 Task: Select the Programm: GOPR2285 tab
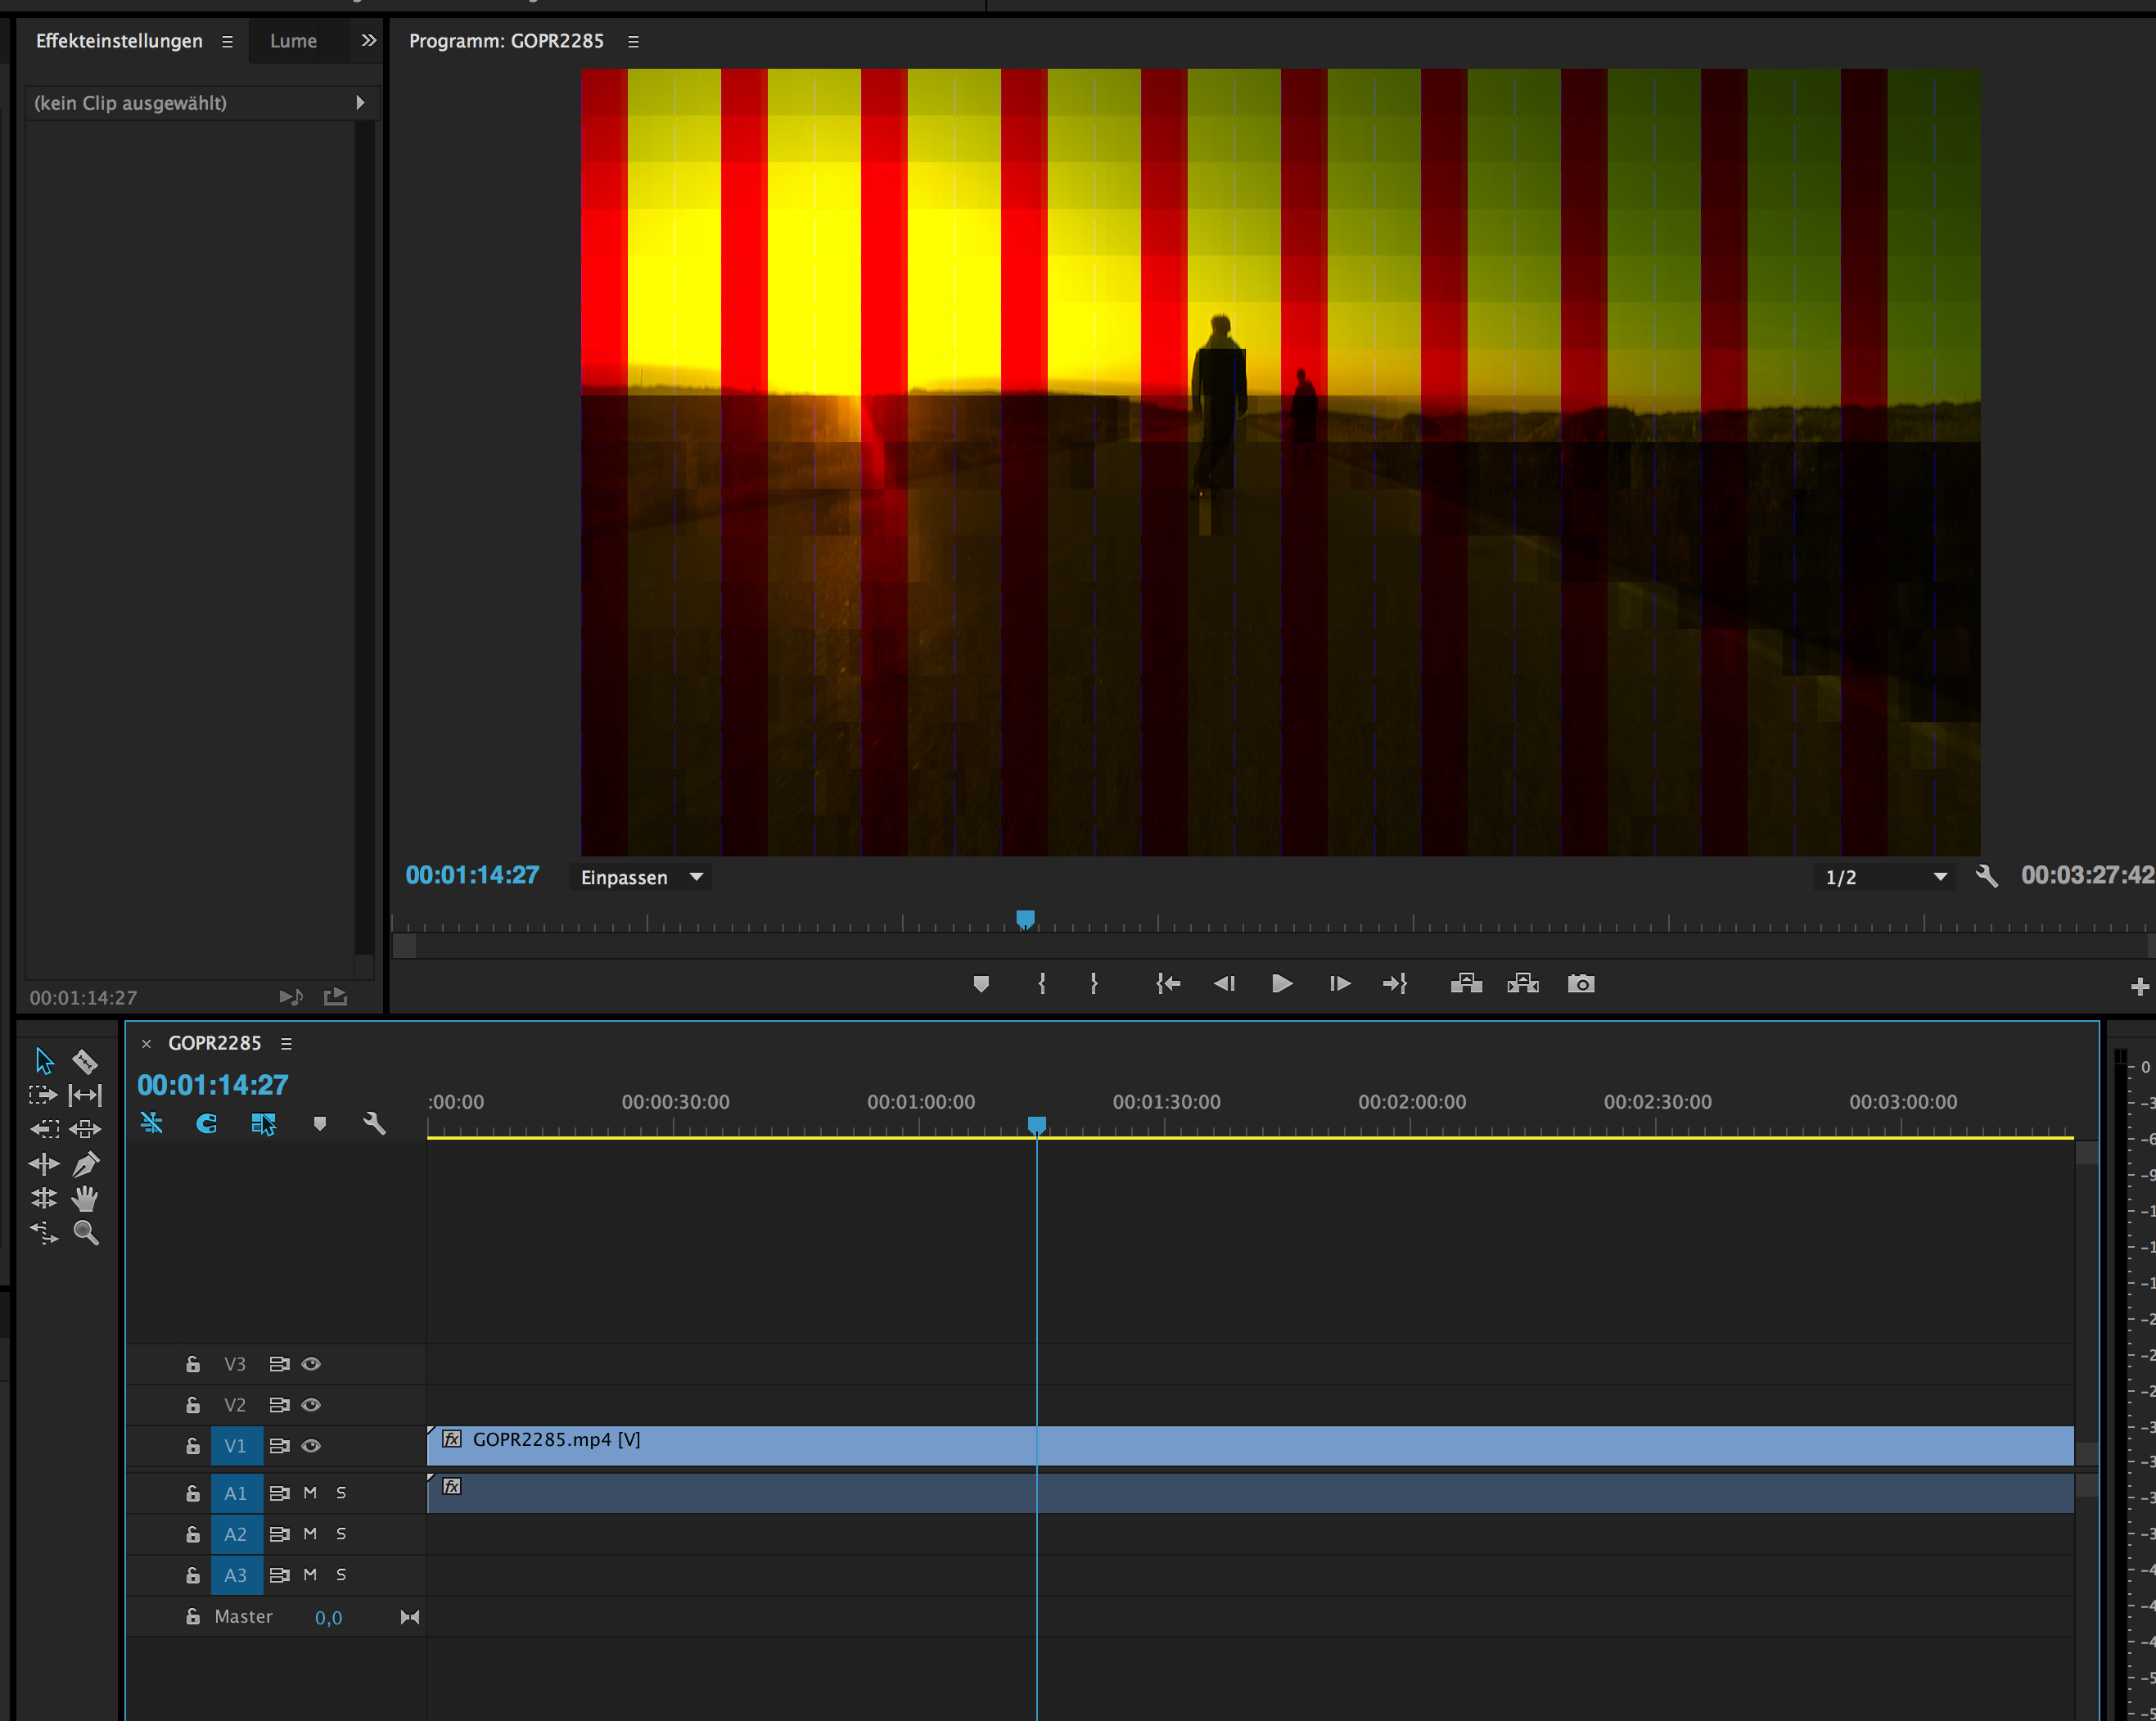[506, 41]
